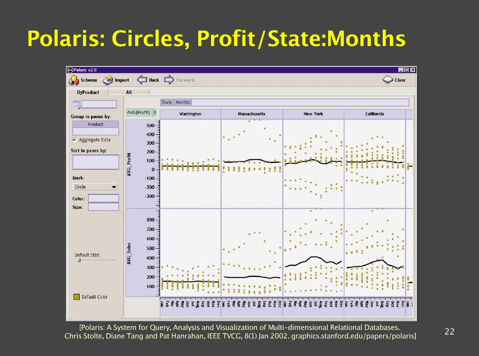Click the -300 tick on the profit axis

point(149,196)
